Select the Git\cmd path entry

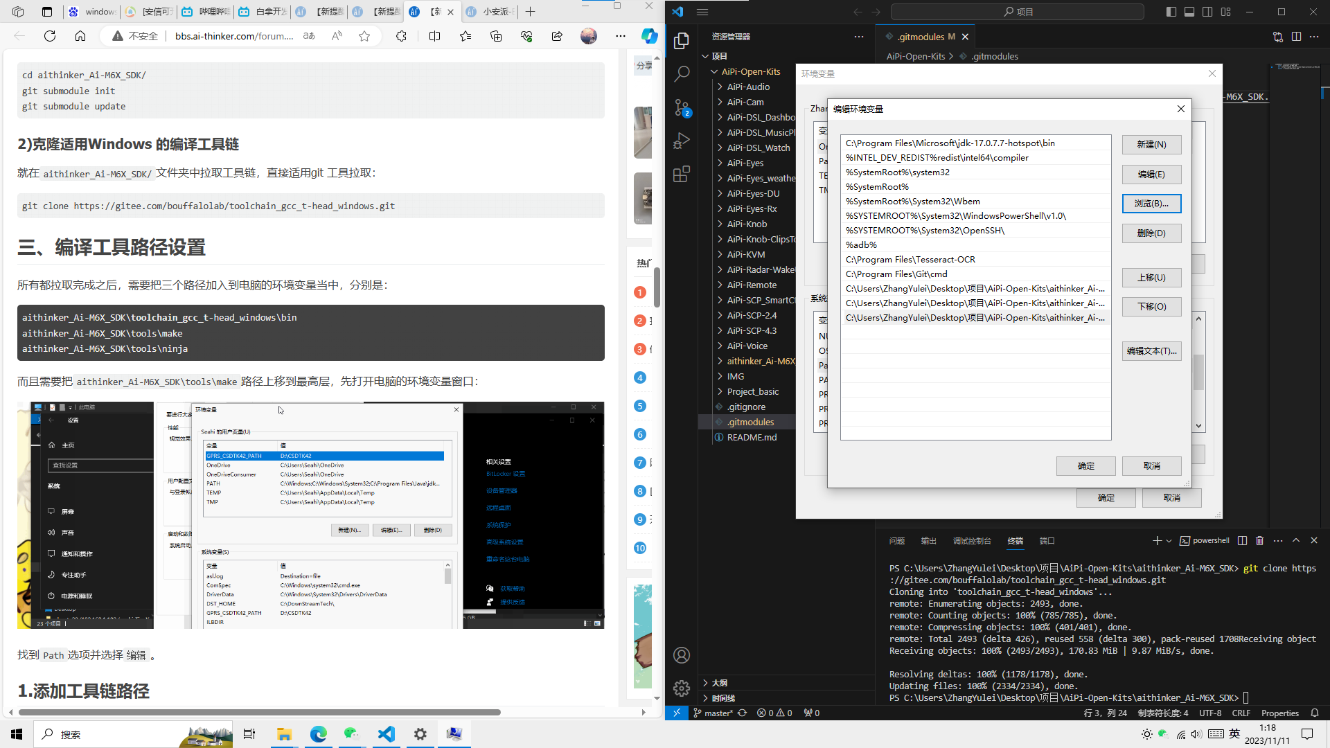point(975,274)
